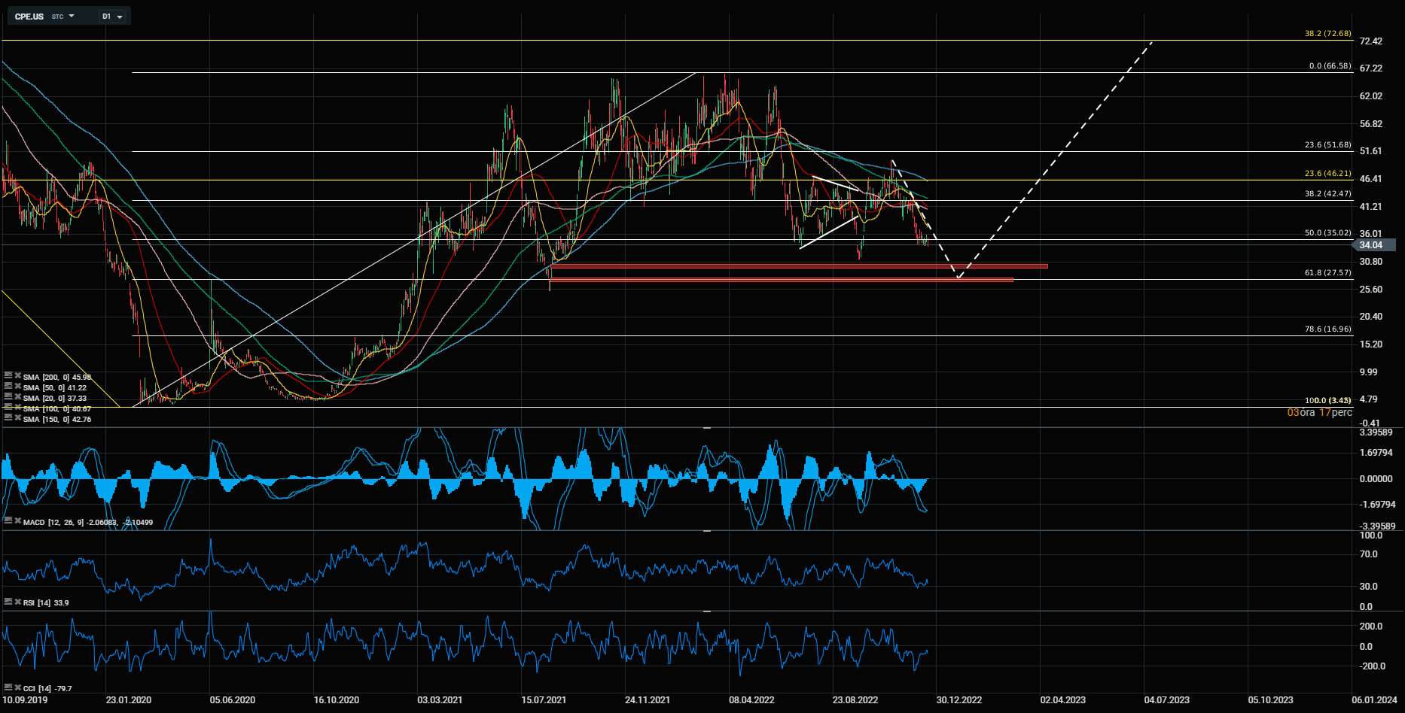The image size is (1405, 713).
Task: Remove the SMA 50 indicator with its X
Action: [17, 386]
